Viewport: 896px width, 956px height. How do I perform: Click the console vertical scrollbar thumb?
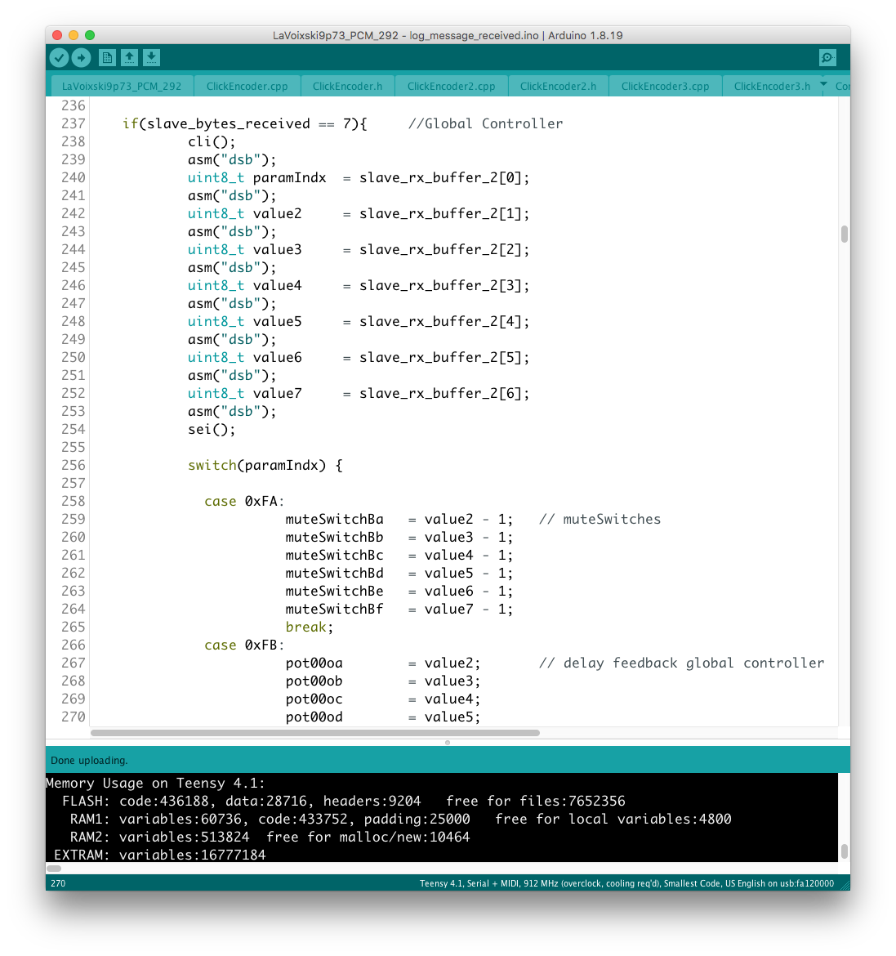pyautogui.click(x=844, y=851)
